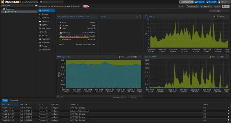Click the Status column header
The height and width of the screenshot is (123, 231).
tap(214, 104)
